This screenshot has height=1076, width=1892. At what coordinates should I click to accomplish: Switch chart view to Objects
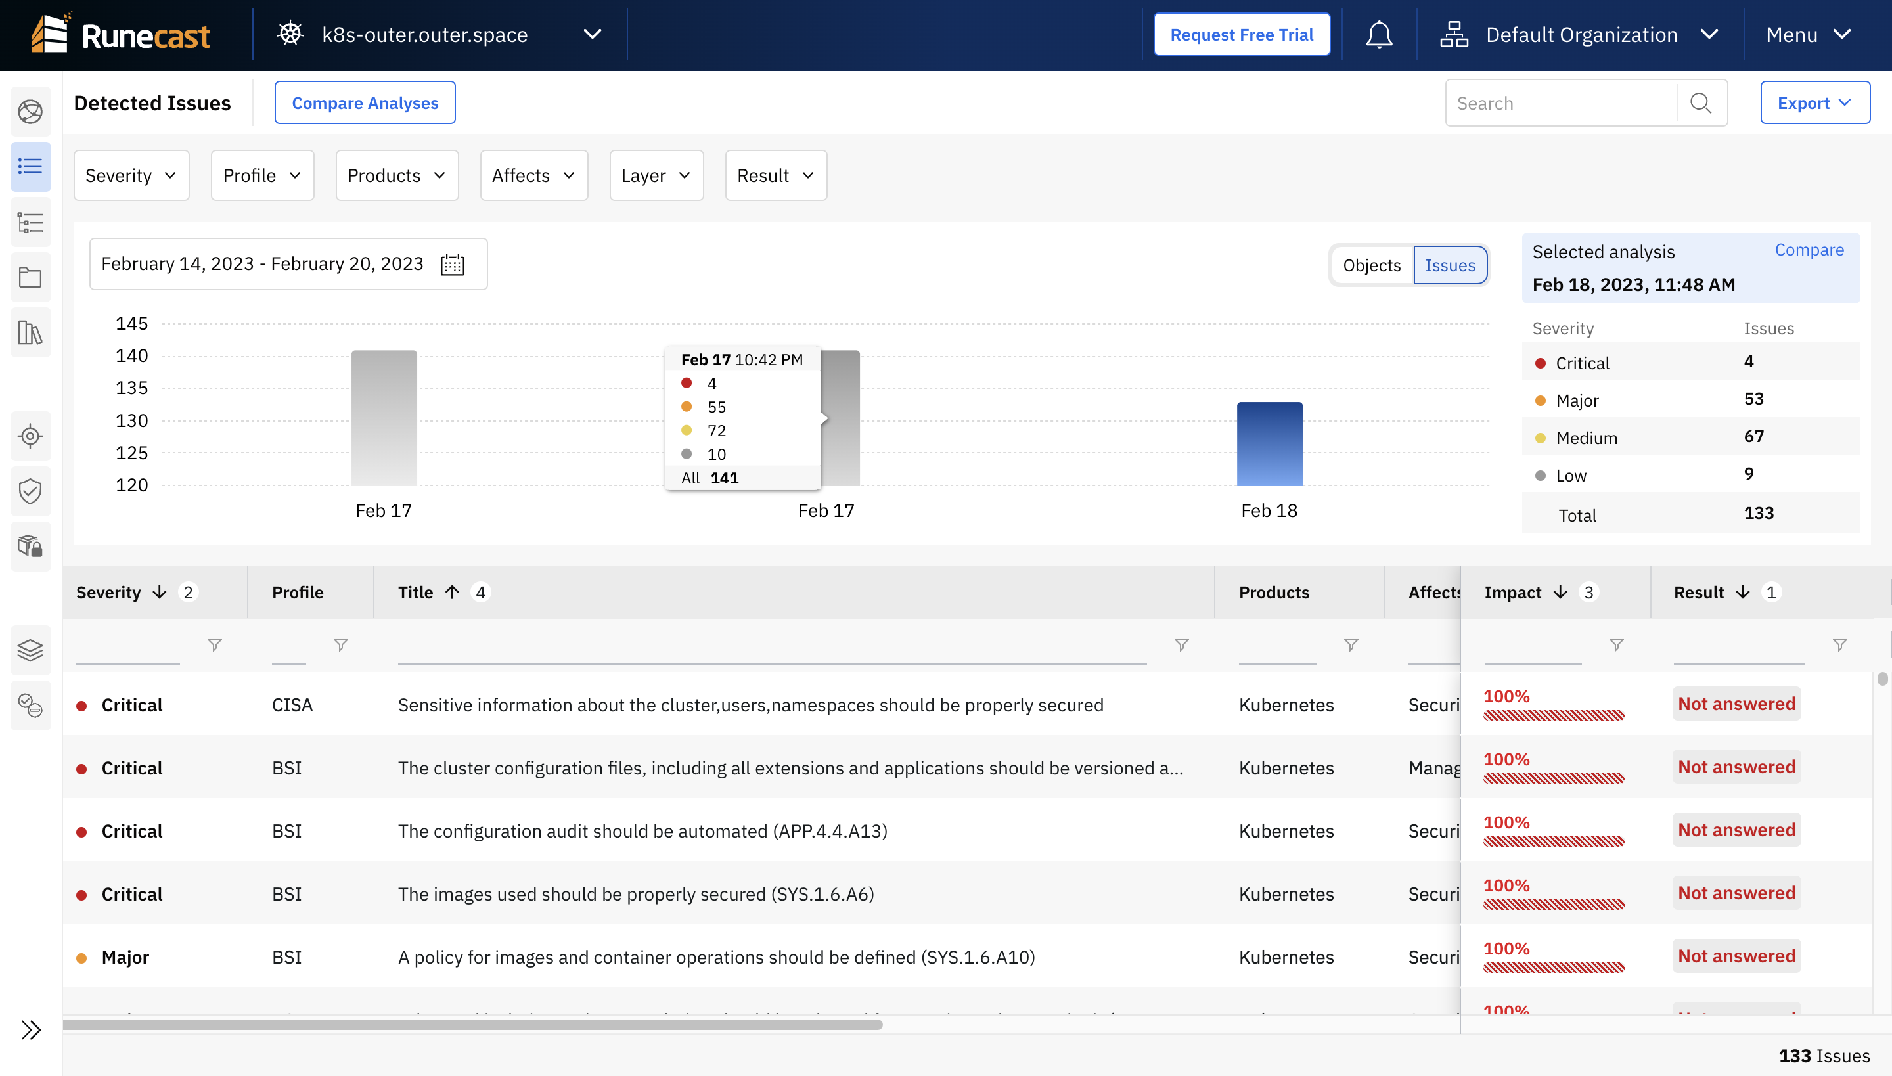coord(1372,265)
